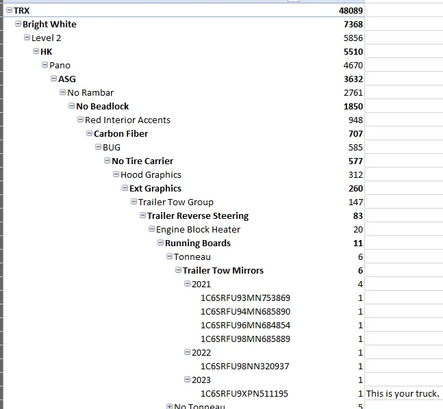
Task: Collapse the Trailer Reverse Steering group
Action: coord(142,215)
